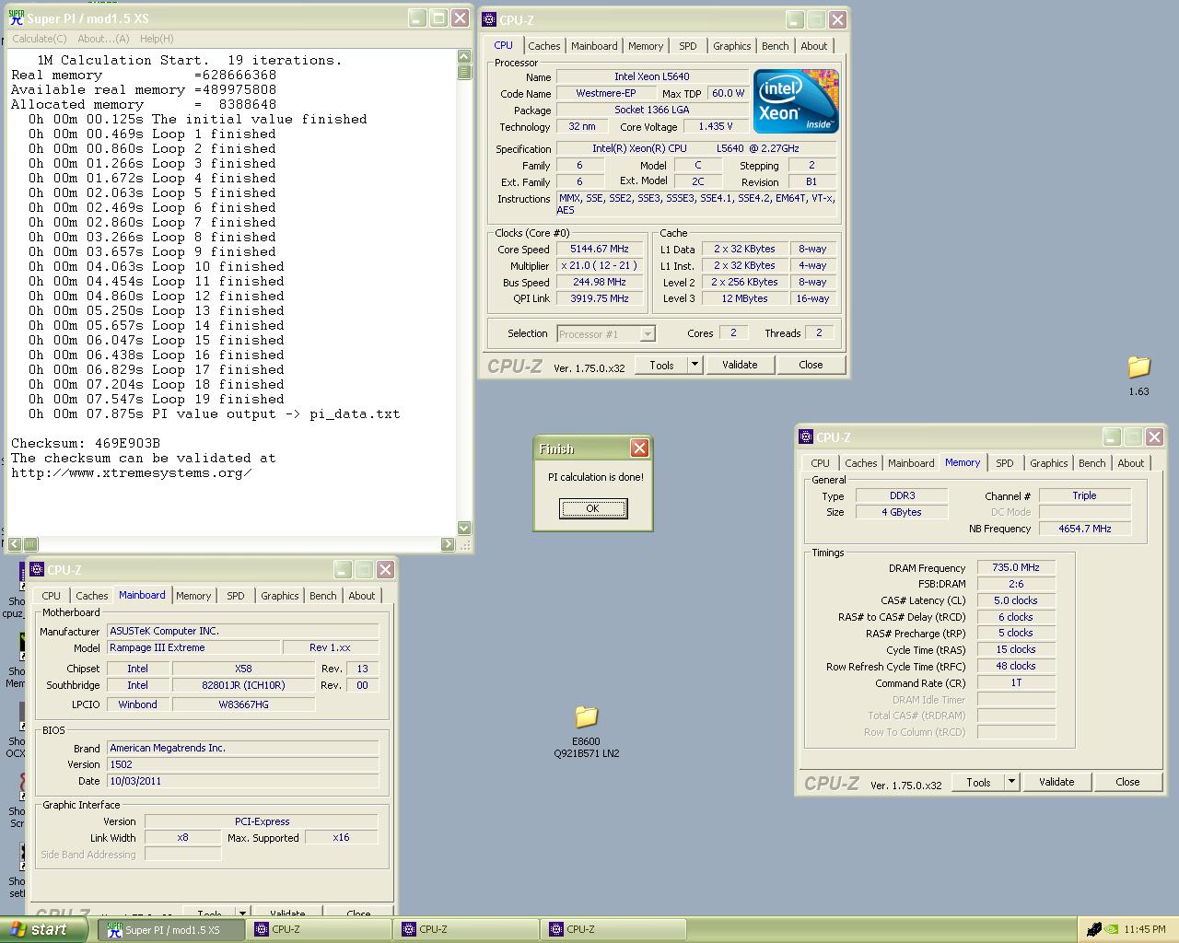The image size is (1179, 943).
Task: Activate the second CPU-Z taskbar button
Action: [466, 930]
